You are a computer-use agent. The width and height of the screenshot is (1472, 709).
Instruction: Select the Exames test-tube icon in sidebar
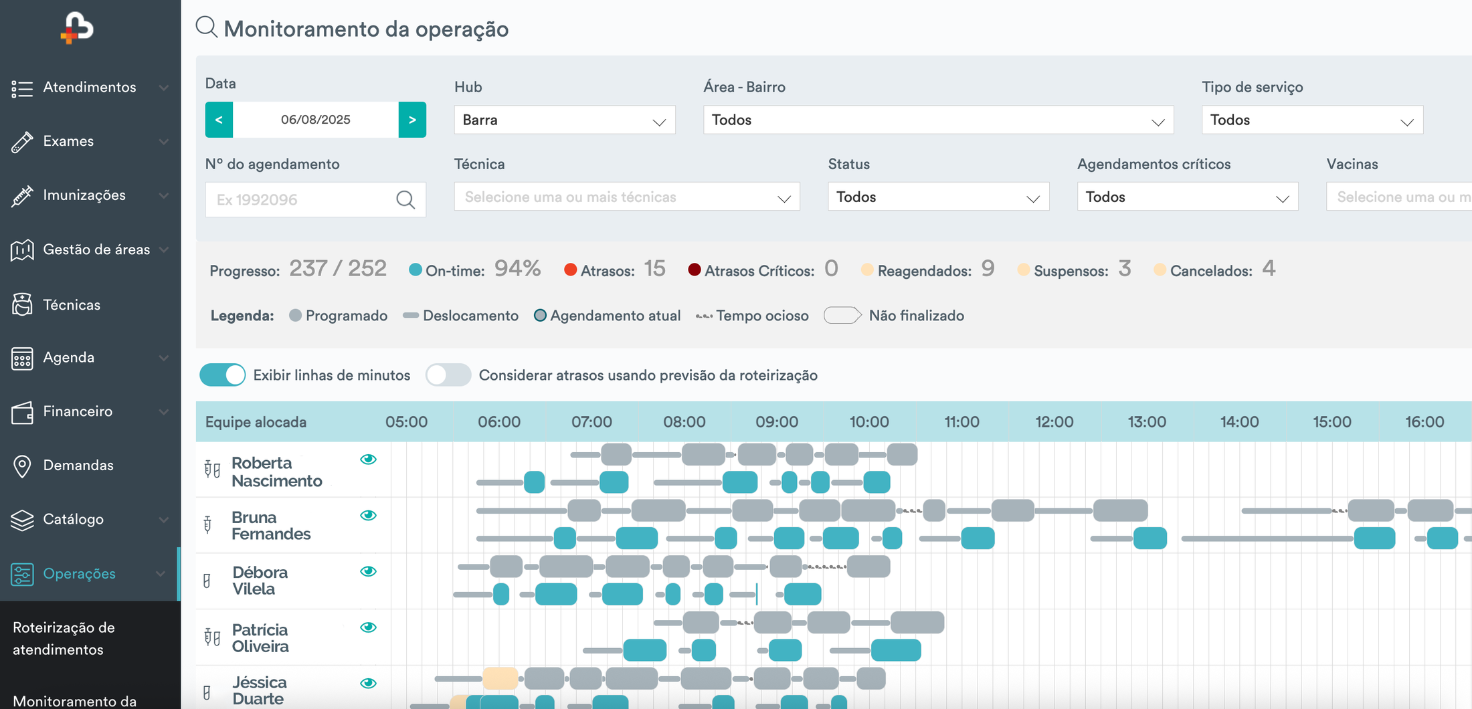click(x=22, y=141)
